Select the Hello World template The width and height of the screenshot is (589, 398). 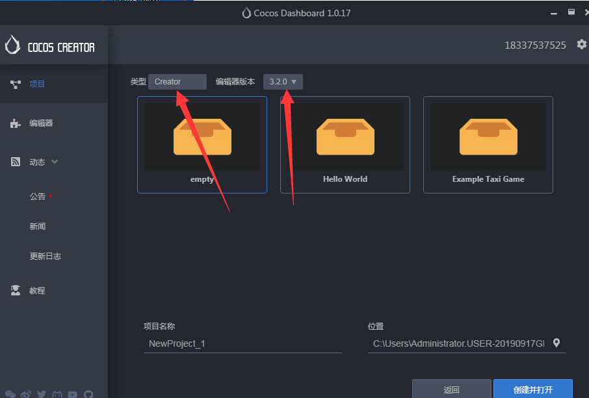[x=345, y=145]
